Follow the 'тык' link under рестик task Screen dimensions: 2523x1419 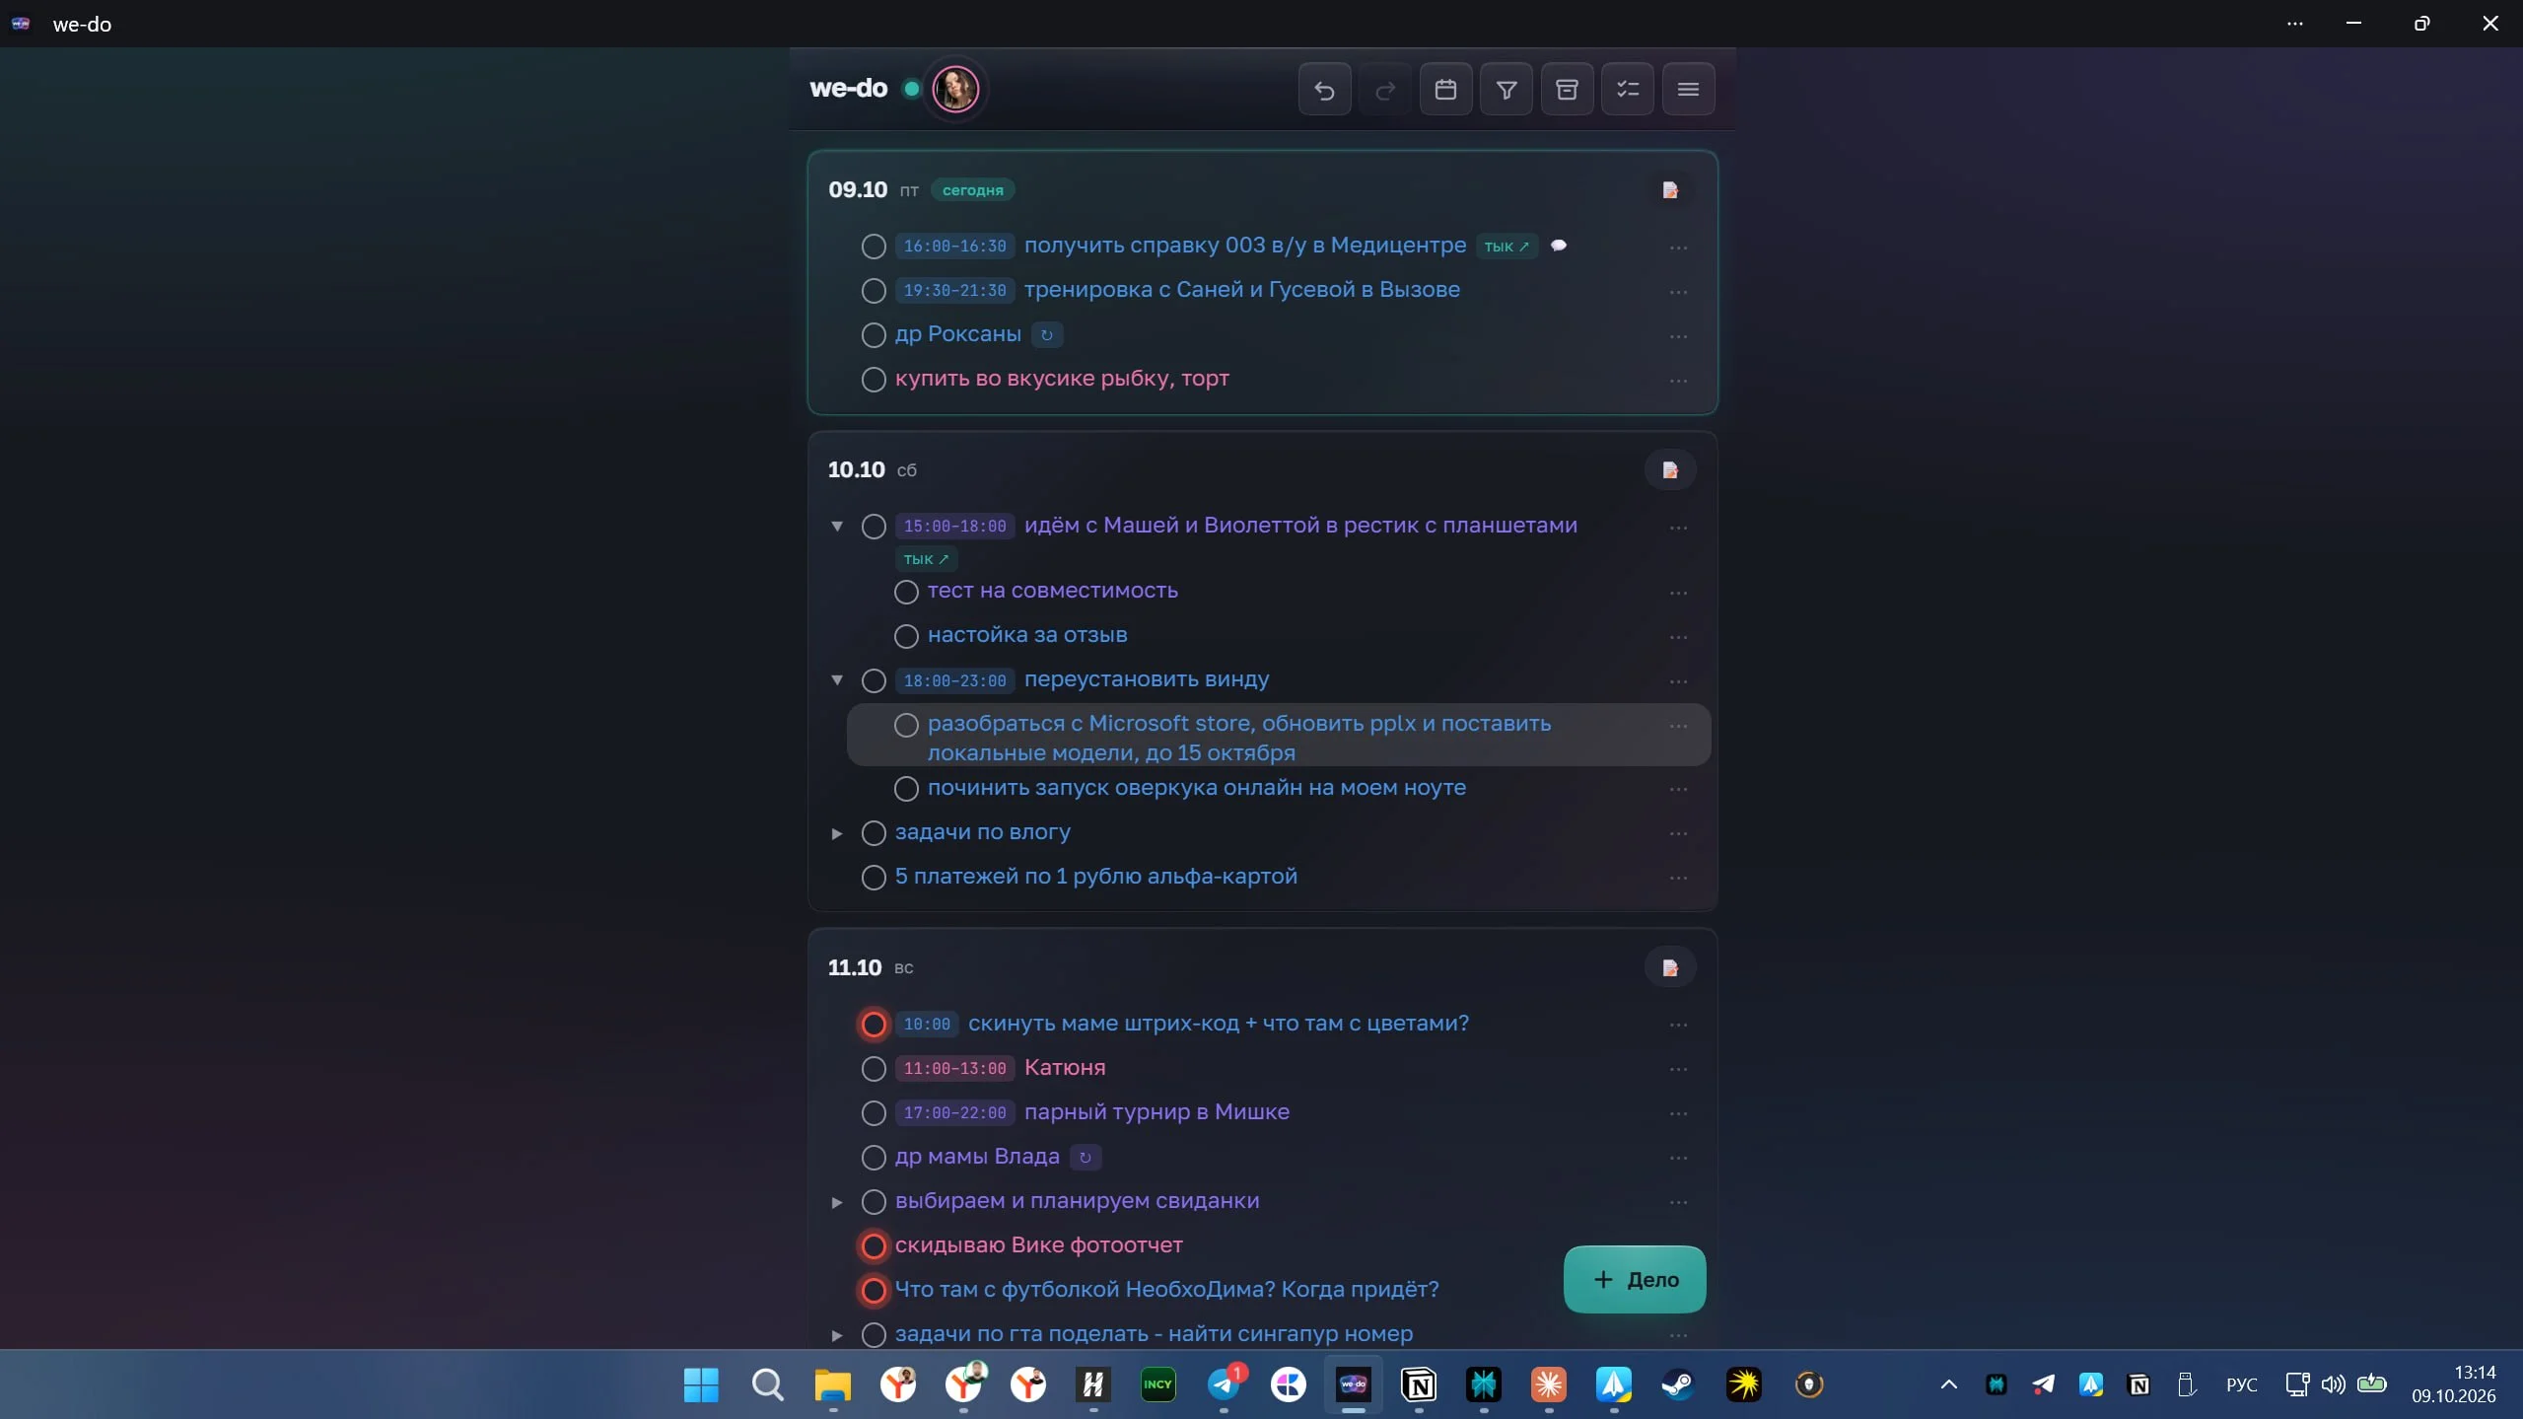tap(926, 559)
